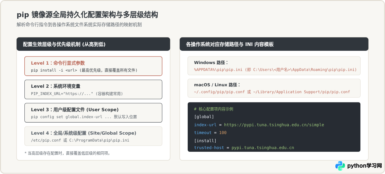Viewport: 385px width, 174px height.
Task: Click the PIP_INDEX_URL environment variable line
Action: tap(77, 94)
